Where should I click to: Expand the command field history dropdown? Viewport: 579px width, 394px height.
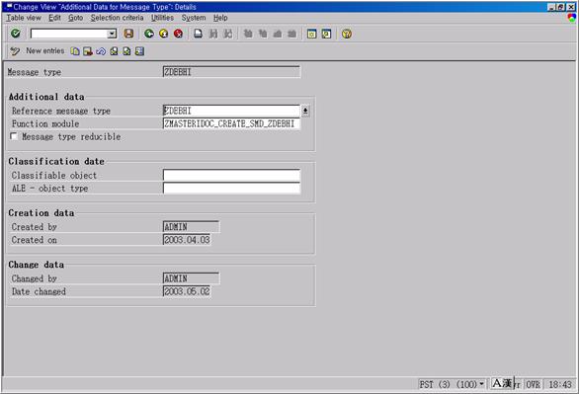click(x=112, y=34)
